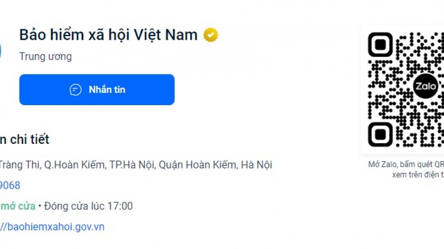Click the green mở cửa status
The image size is (444, 249).
18,206
